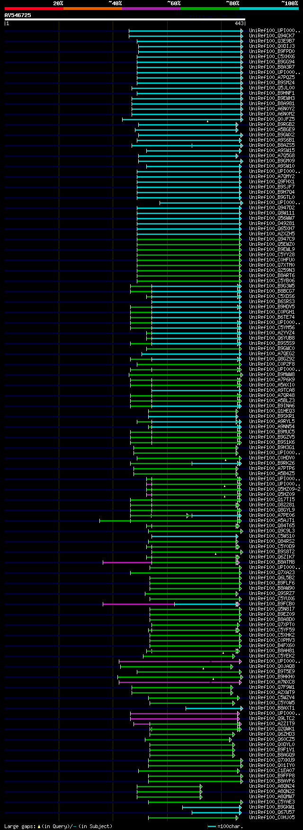Select the UniRef100_Q5JL00 label
The image size is (303, 830).
272,88
